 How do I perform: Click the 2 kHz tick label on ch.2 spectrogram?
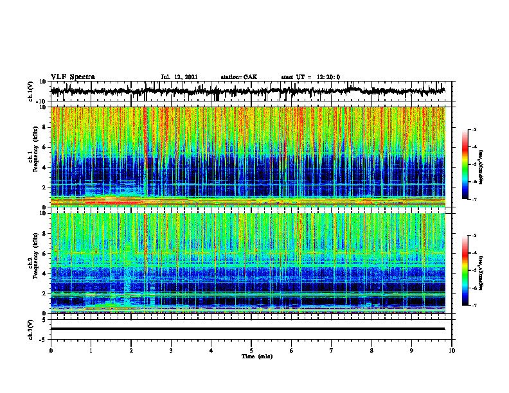click(45, 293)
